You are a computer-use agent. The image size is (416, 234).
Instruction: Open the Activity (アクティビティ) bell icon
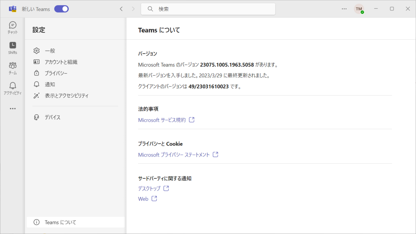click(13, 89)
